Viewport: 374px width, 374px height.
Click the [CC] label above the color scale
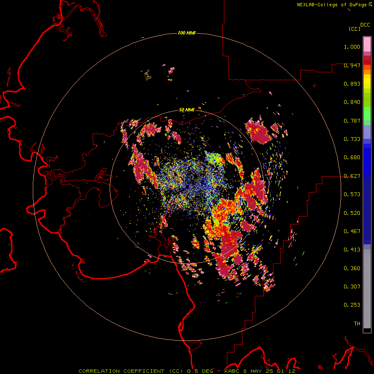coord(355,29)
